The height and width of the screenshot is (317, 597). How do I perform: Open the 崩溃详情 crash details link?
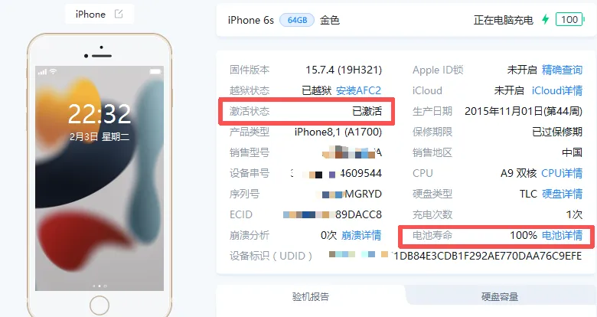click(361, 235)
